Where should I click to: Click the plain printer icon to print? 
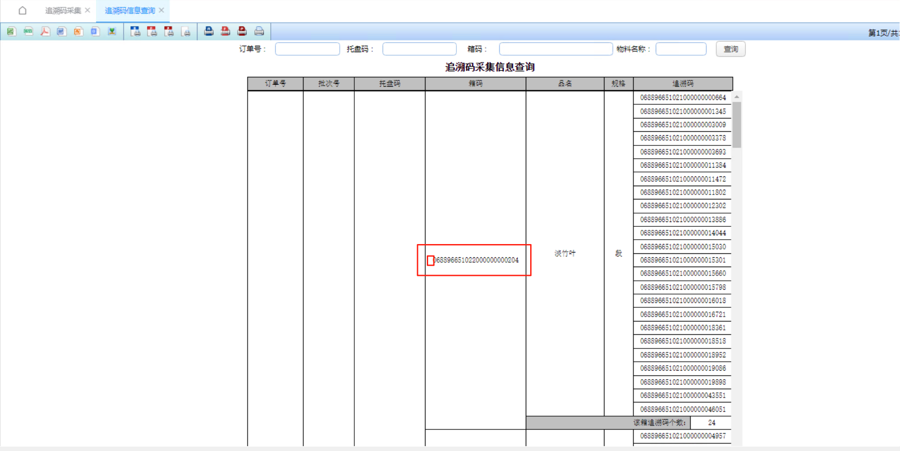pos(258,31)
